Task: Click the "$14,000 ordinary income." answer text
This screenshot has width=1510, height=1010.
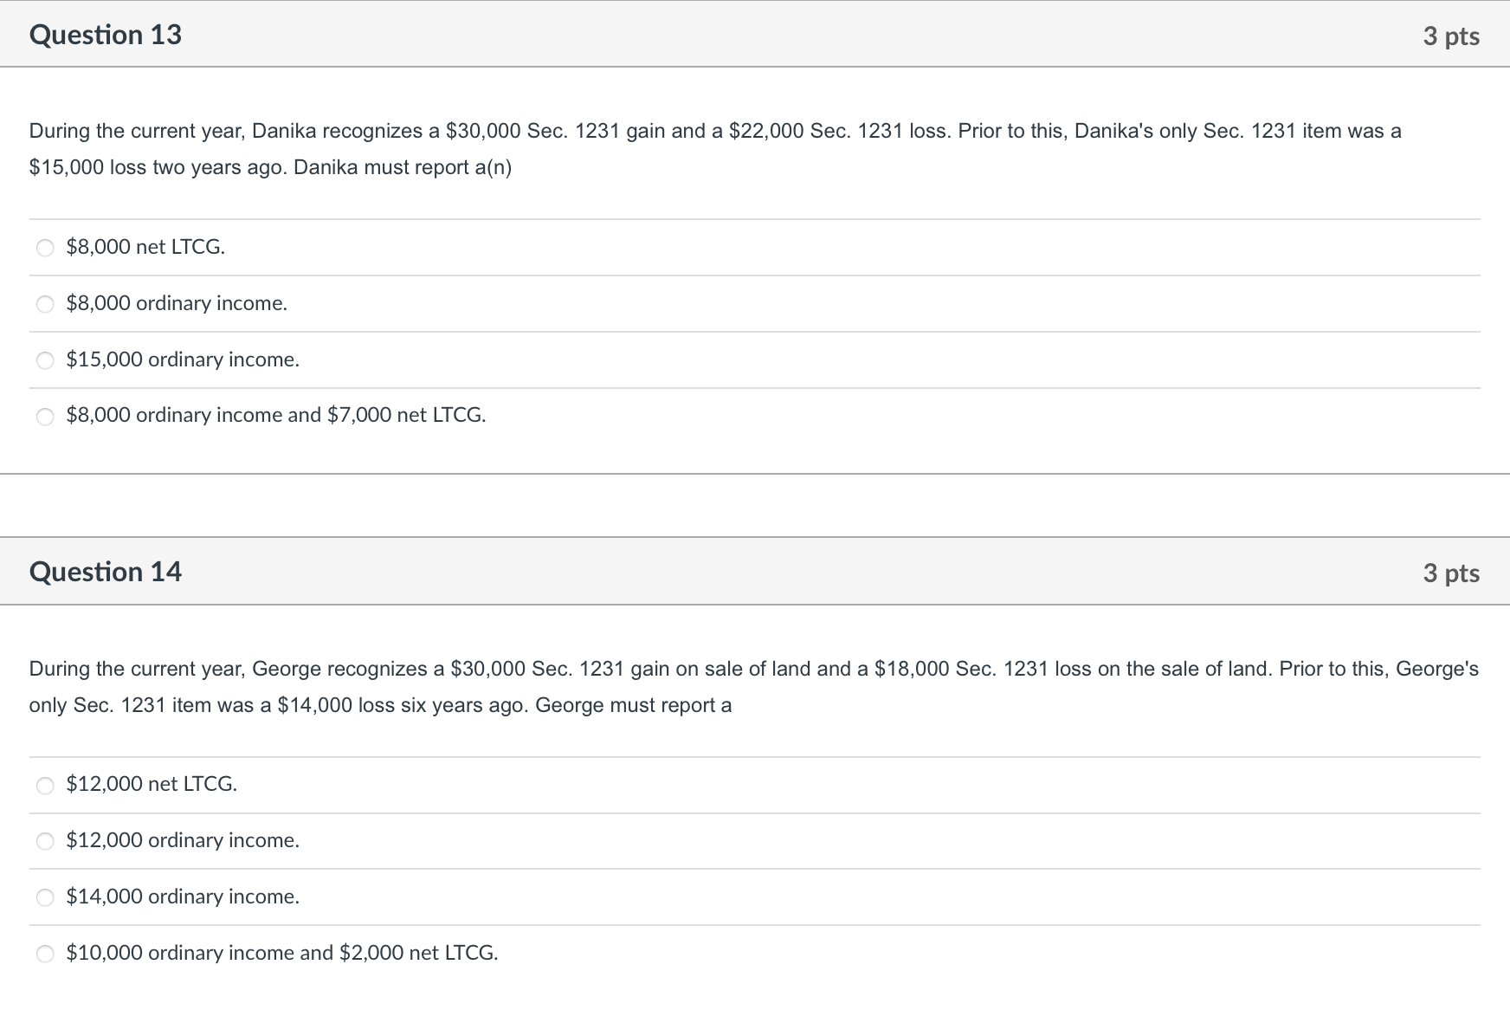Action: tap(183, 897)
